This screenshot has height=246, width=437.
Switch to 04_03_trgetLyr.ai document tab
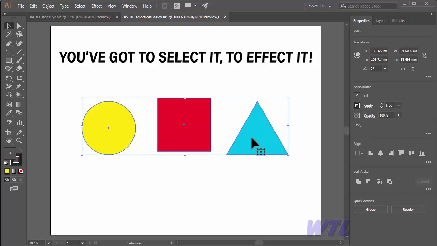pyautogui.click(x=70, y=17)
